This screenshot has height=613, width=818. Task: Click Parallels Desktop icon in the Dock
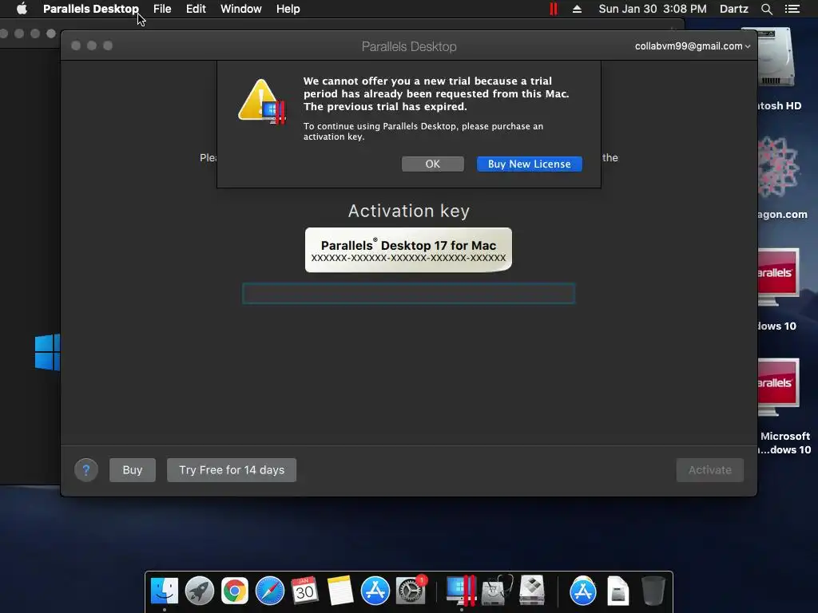tap(462, 591)
